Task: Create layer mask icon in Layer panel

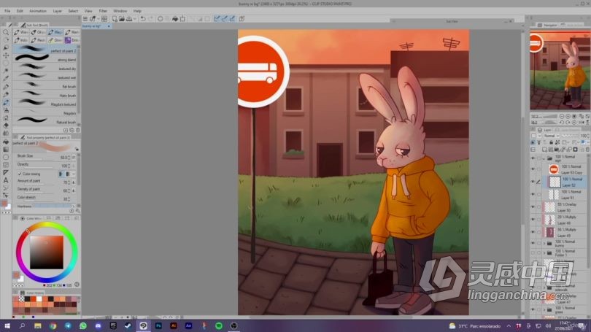Action: pos(575,150)
